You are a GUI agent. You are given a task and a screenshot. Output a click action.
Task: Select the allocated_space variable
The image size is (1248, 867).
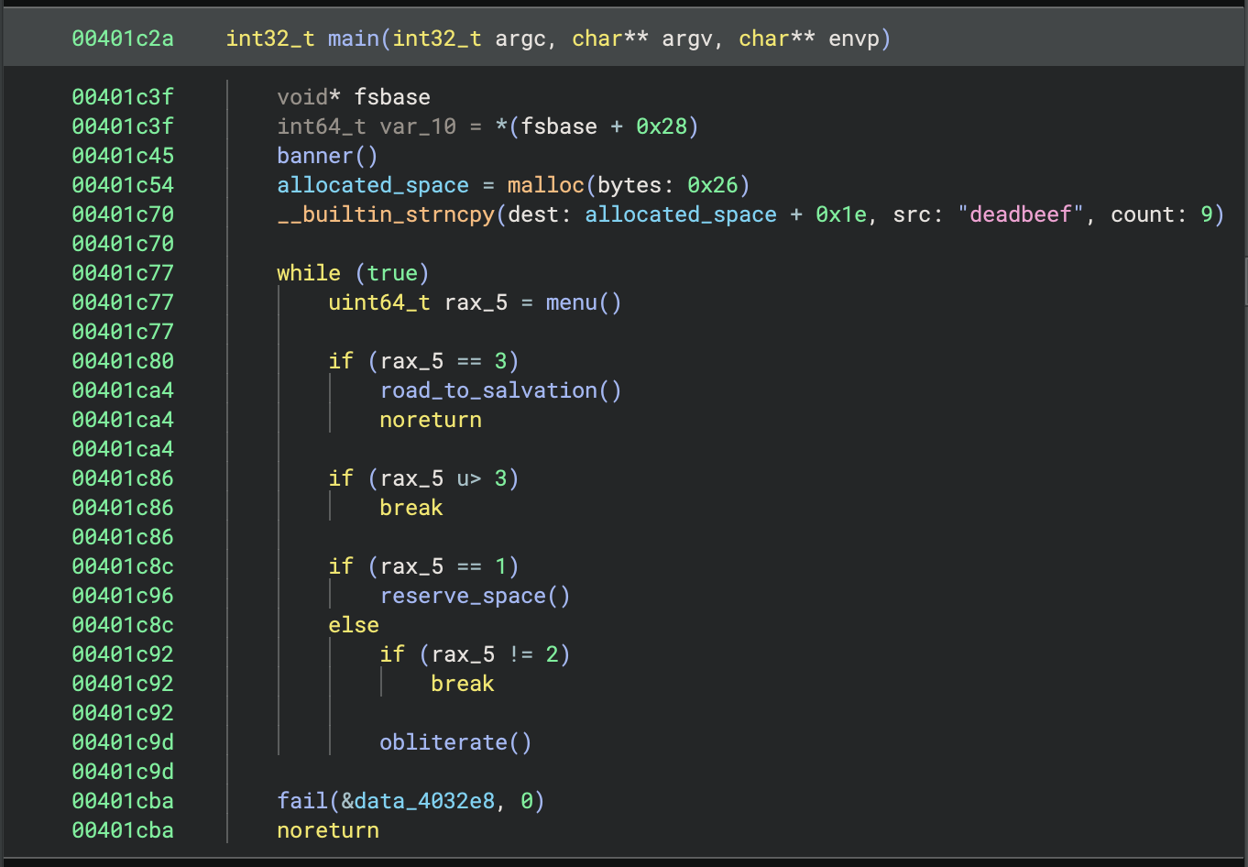click(x=372, y=184)
